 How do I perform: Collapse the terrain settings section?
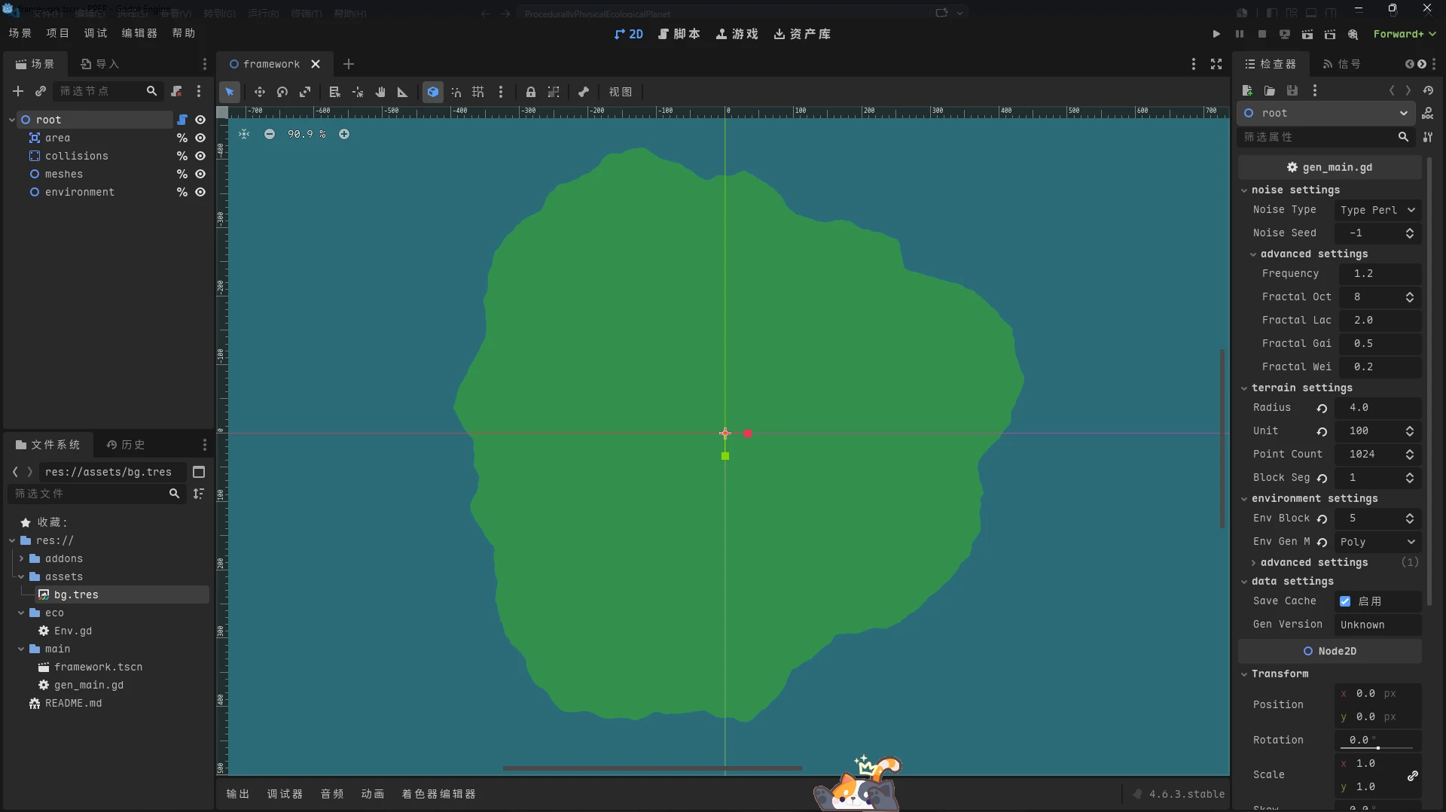[1244, 388]
